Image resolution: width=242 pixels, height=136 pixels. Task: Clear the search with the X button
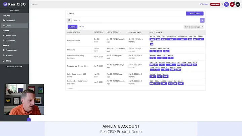tap(202, 20)
